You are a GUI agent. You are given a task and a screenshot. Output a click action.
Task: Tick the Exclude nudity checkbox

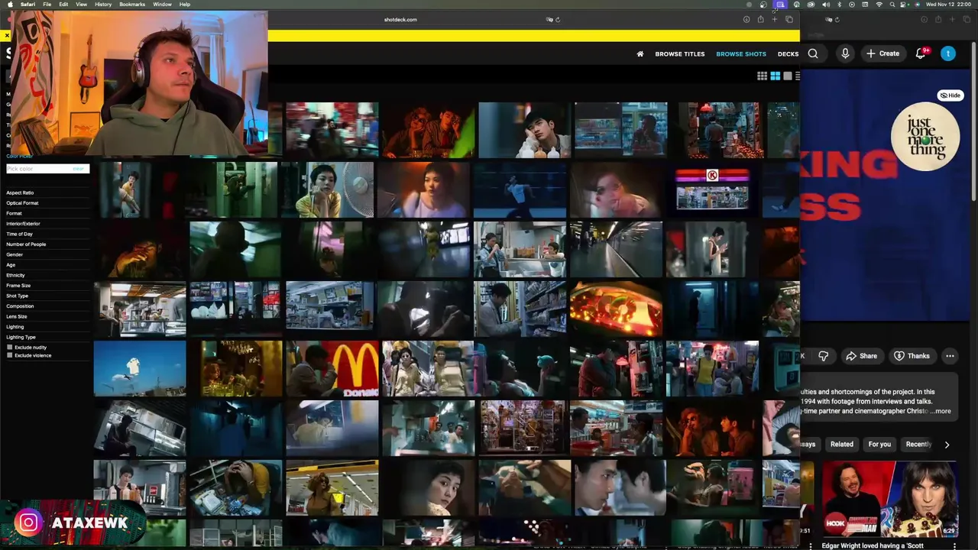(10, 348)
